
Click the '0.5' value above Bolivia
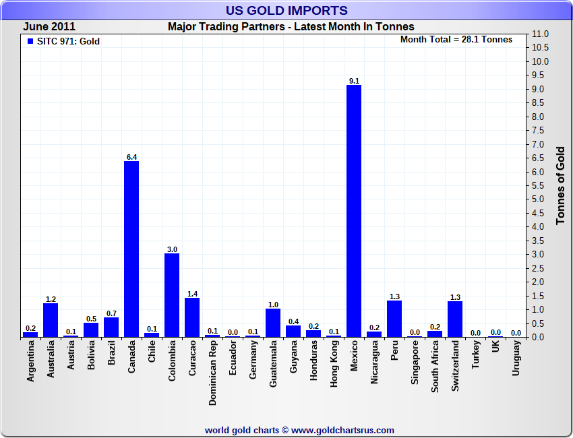pos(92,319)
